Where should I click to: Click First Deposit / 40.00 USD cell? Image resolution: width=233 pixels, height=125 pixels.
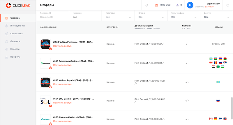coord(150,63)
